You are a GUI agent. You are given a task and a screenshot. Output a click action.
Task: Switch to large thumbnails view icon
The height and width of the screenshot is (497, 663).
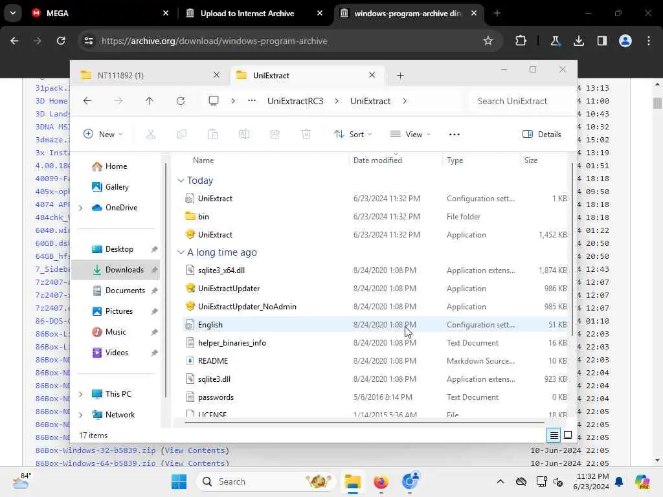pyautogui.click(x=568, y=435)
